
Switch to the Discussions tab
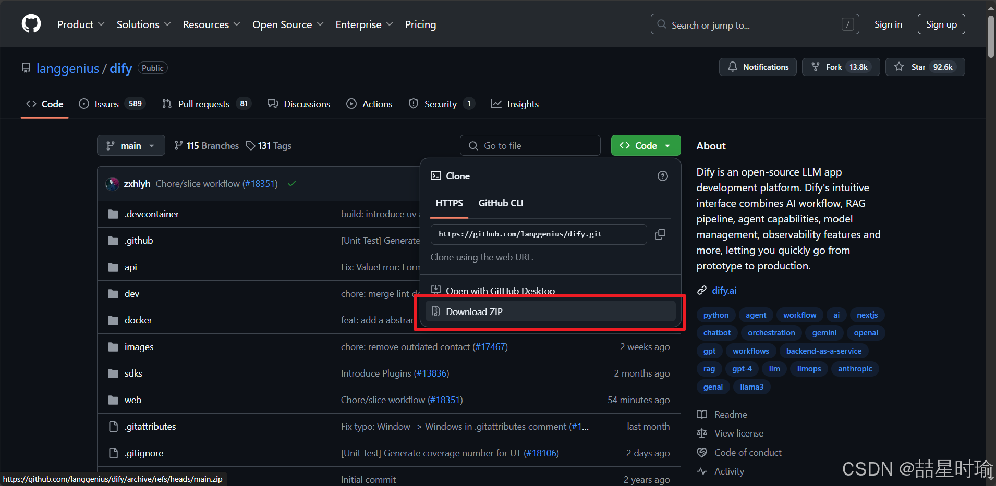(299, 104)
